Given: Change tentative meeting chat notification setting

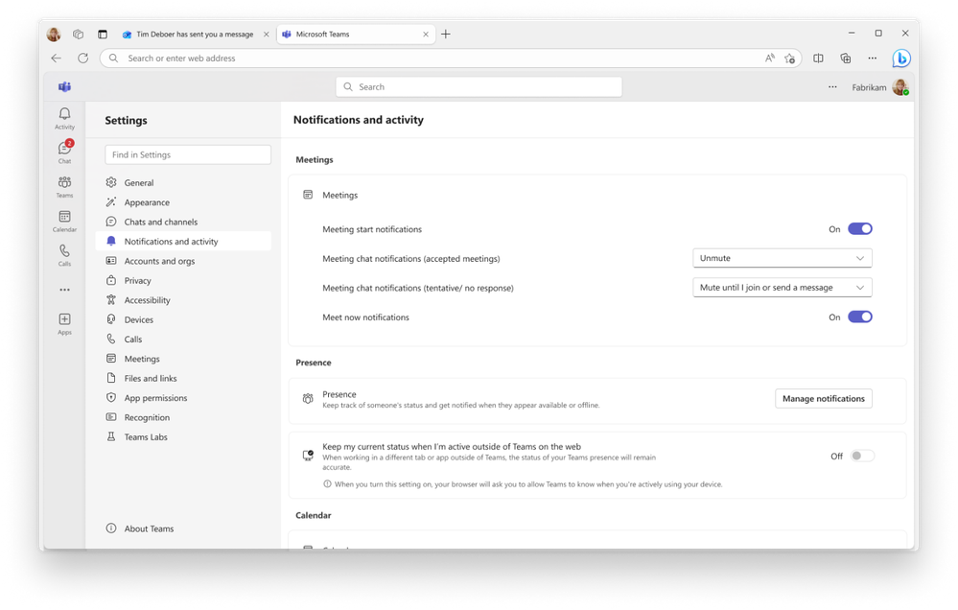Looking at the screenshot, I should coord(782,287).
